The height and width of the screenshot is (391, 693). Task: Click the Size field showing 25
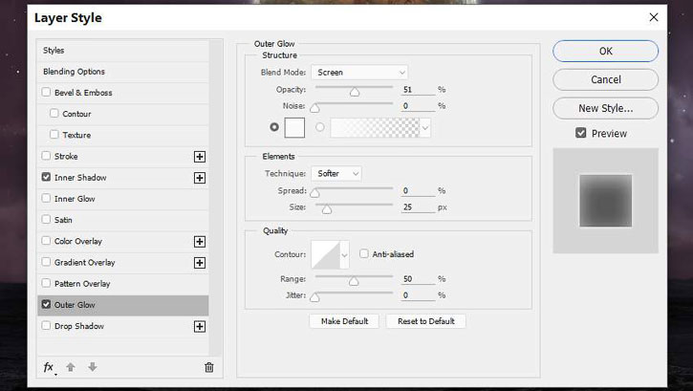coord(418,207)
